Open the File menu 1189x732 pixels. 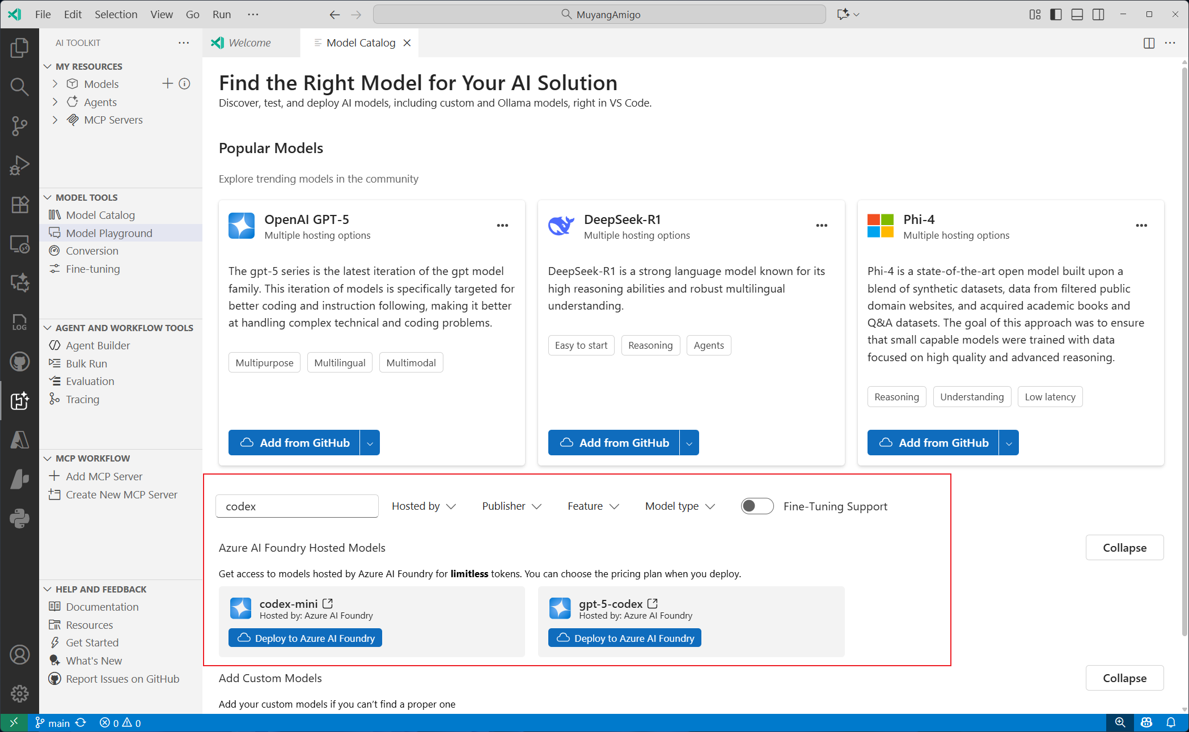point(43,15)
